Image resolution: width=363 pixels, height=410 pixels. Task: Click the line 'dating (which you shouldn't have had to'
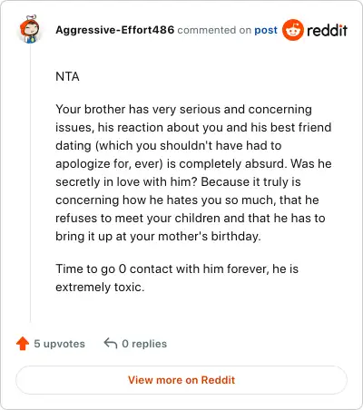(169, 146)
